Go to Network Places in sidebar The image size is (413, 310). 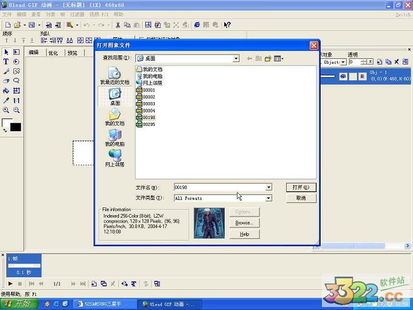(114, 158)
